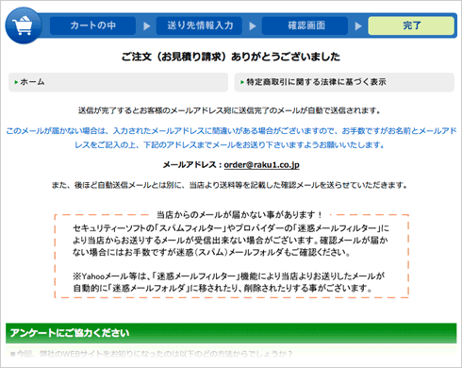This screenshot has width=462, height=368.
Task: Go to ホーム link
Action: 118,82
